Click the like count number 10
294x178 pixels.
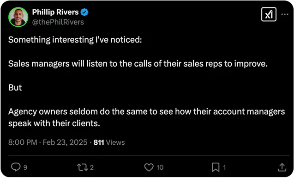160,167
